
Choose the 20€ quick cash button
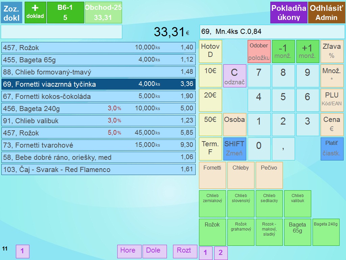(210, 100)
